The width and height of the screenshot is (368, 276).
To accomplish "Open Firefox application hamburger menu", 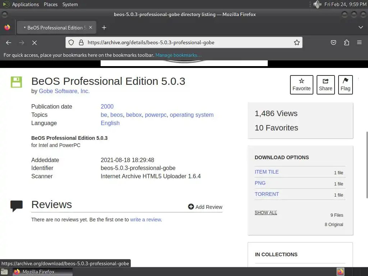I will [x=359, y=42].
